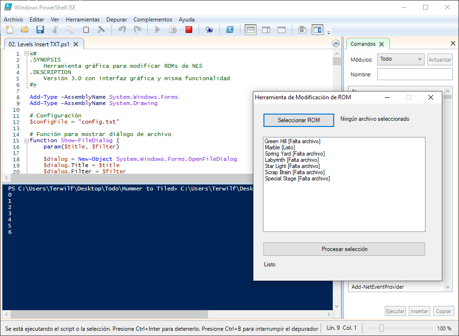Screen dimensions: 459x336
Task: Launch PowerShell.exe from the toolbar icon
Action: tap(229, 30)
